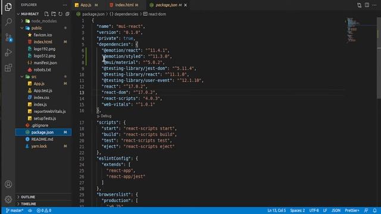Click Open Changes icon in editor toolbar
Viewport: 381px width, 214px height.
[359, 5]
